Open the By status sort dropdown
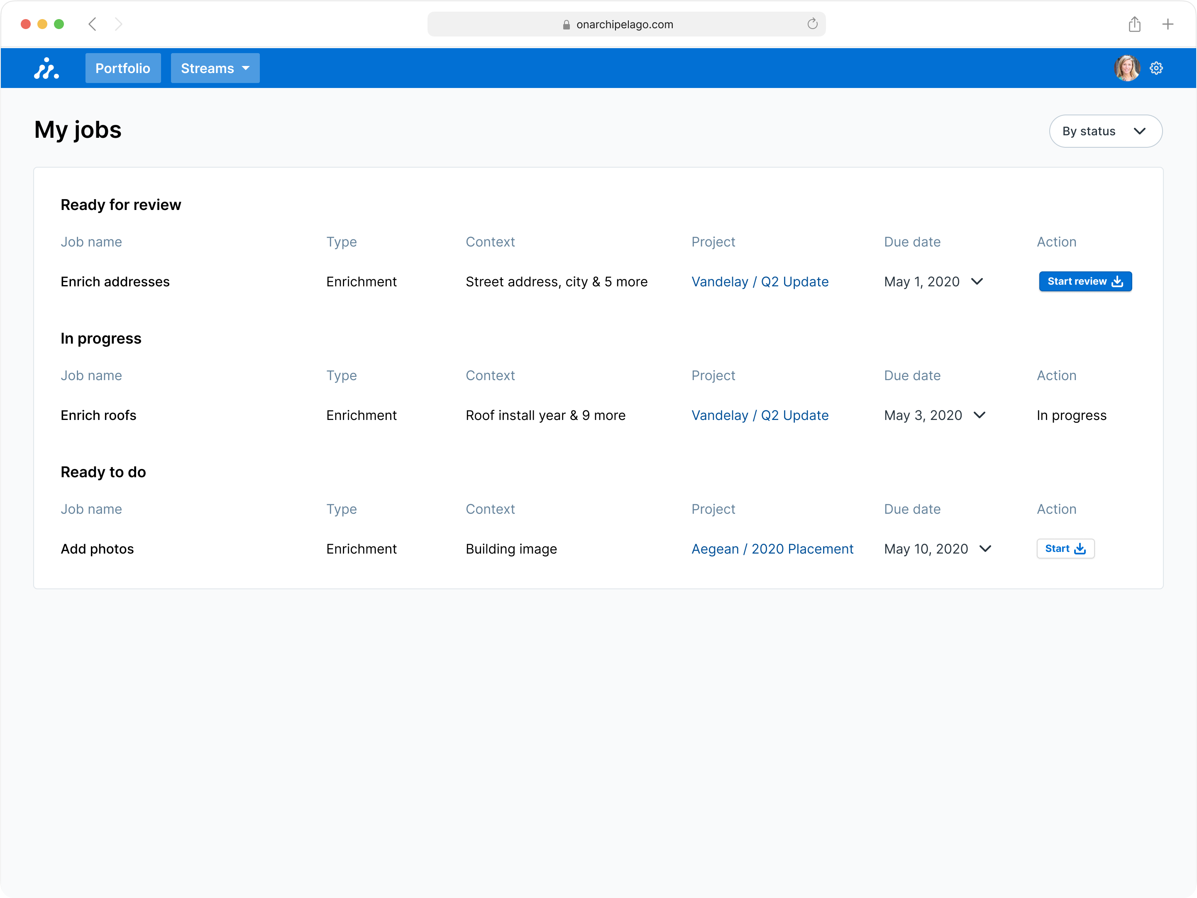Viewport: 1197px width, 898px height. point(1105,131)
